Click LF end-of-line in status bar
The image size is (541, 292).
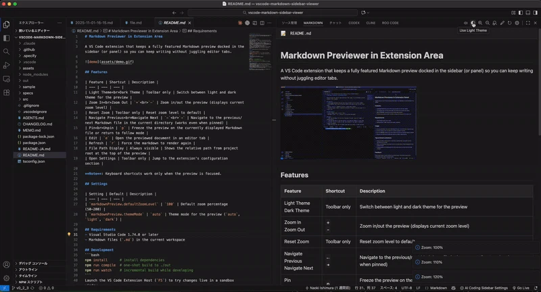[418, 288]
